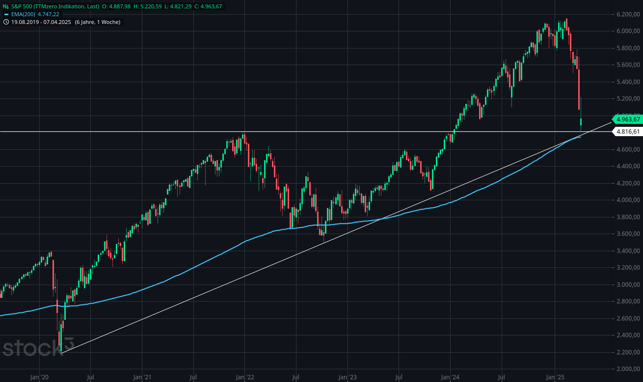Select the EMA(200) indicator label
The width and height of the screenshot is (643, 382).
(x=23, y=14)
